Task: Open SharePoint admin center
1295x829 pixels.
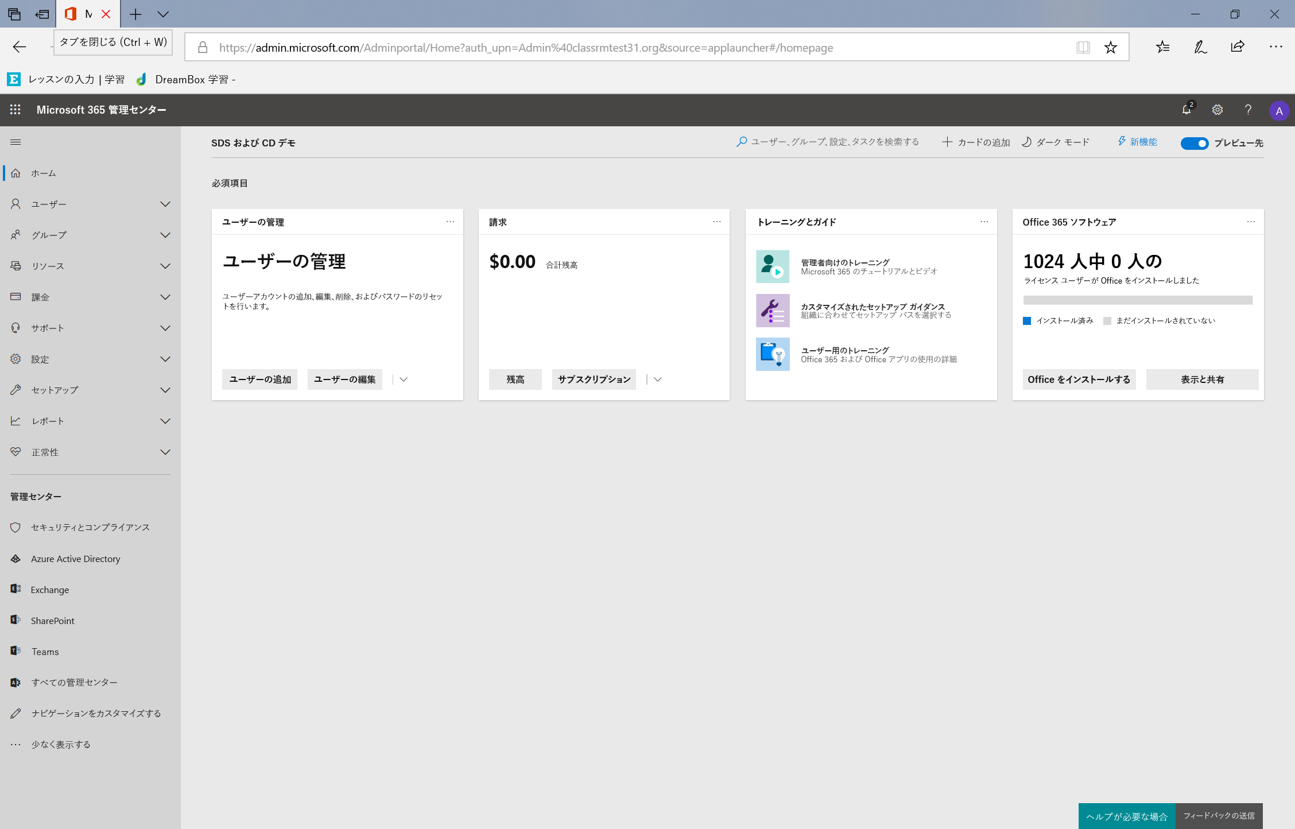Action: point(52,619)
